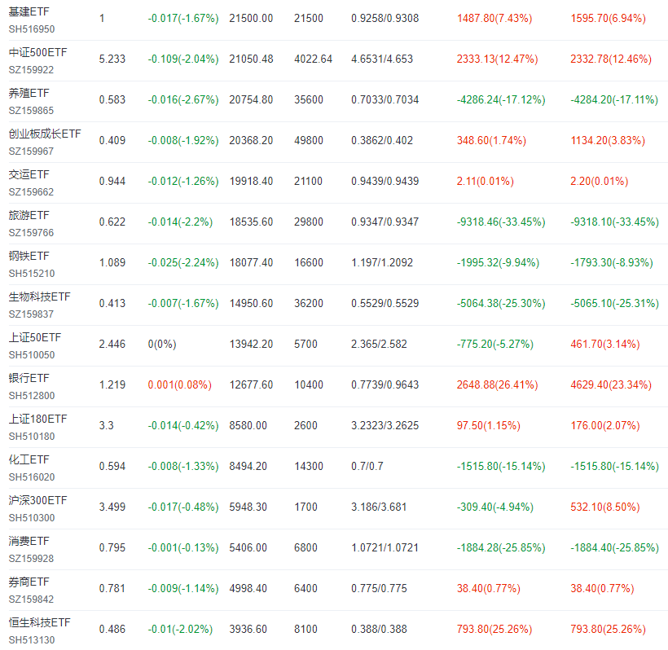Select market value 8580.00 for 上证180ETF

click(248, 425)
